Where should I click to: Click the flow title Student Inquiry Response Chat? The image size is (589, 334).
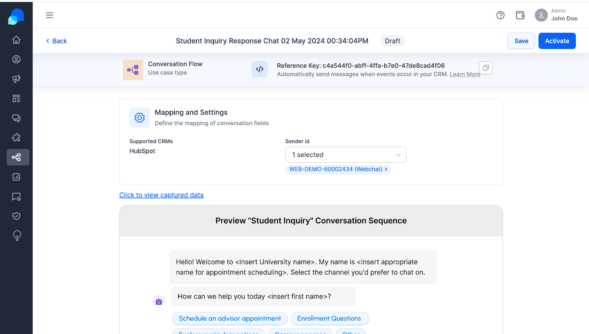(x=272, y=41)
